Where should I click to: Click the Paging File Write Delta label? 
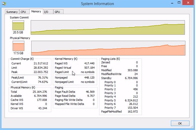click(x=69, y=100)
